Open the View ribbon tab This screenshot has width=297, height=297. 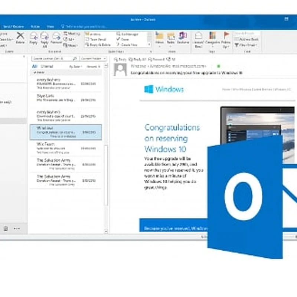pos(50,27)
